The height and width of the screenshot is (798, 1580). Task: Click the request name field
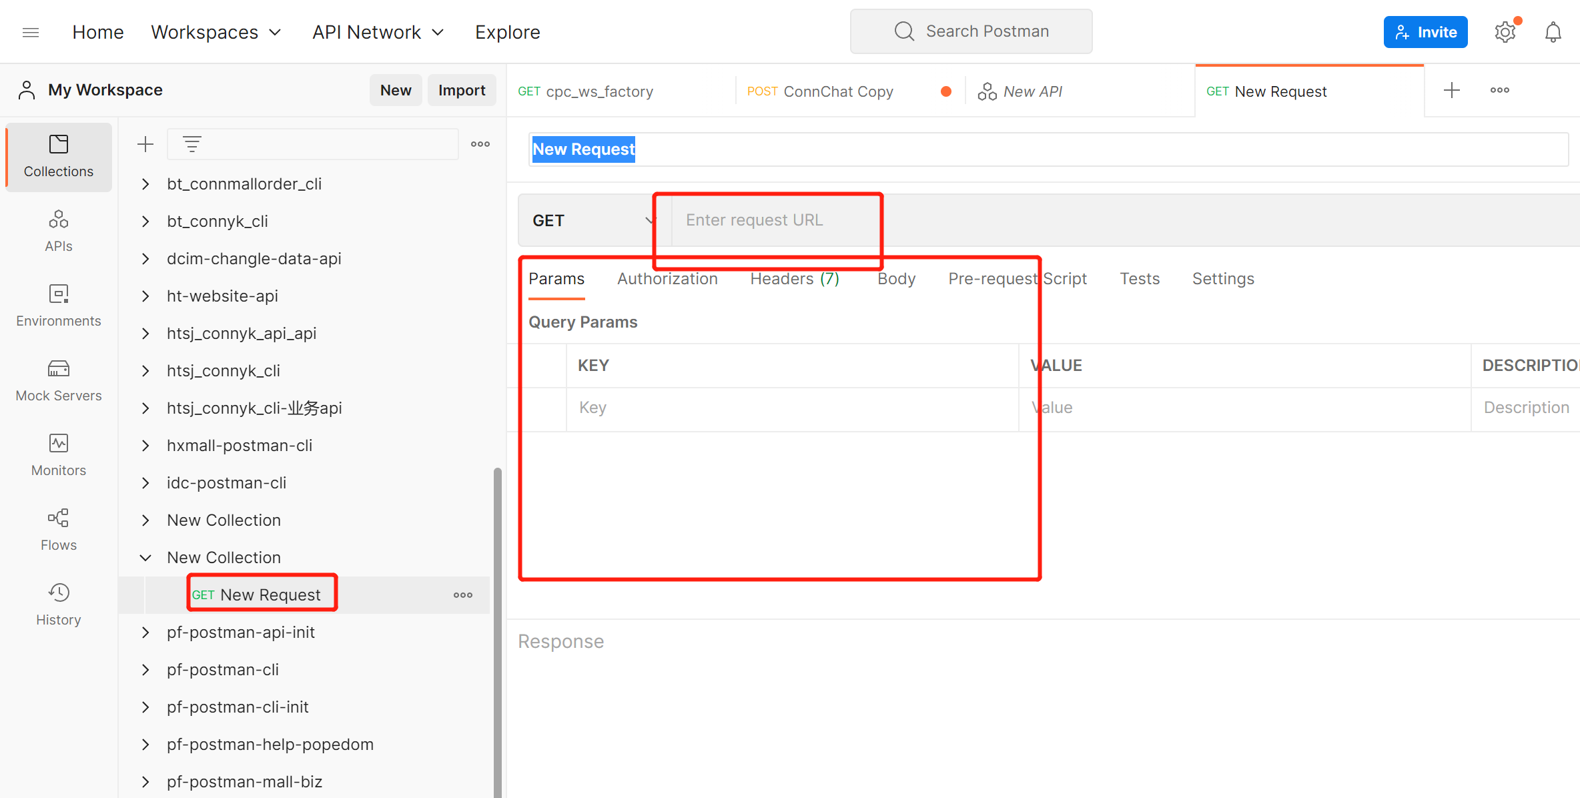coord(1049,149)
